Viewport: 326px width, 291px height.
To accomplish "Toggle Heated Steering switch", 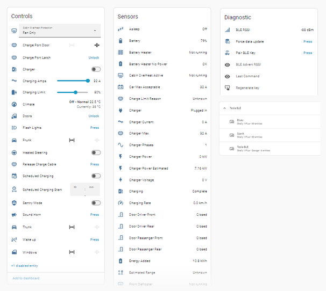I will [96, 152].
